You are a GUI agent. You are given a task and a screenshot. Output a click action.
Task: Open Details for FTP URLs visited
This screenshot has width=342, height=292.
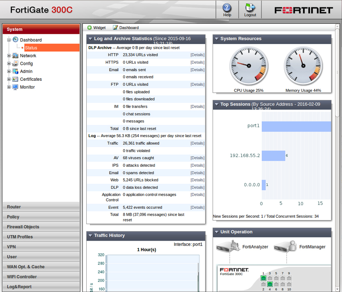coord(197,84)
